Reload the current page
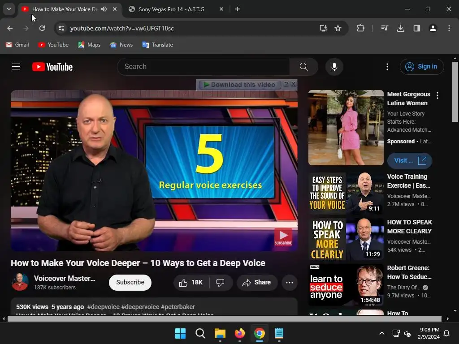459x344 pixels. tap(42, 28)
